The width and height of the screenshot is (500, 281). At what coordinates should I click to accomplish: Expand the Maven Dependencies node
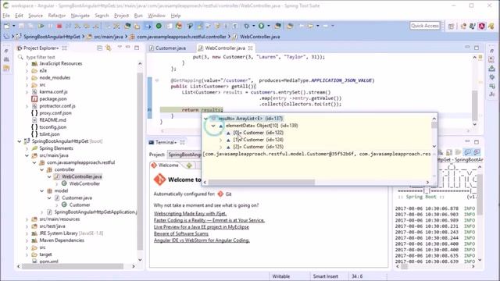pyautogui.click(x=27, y=240)
